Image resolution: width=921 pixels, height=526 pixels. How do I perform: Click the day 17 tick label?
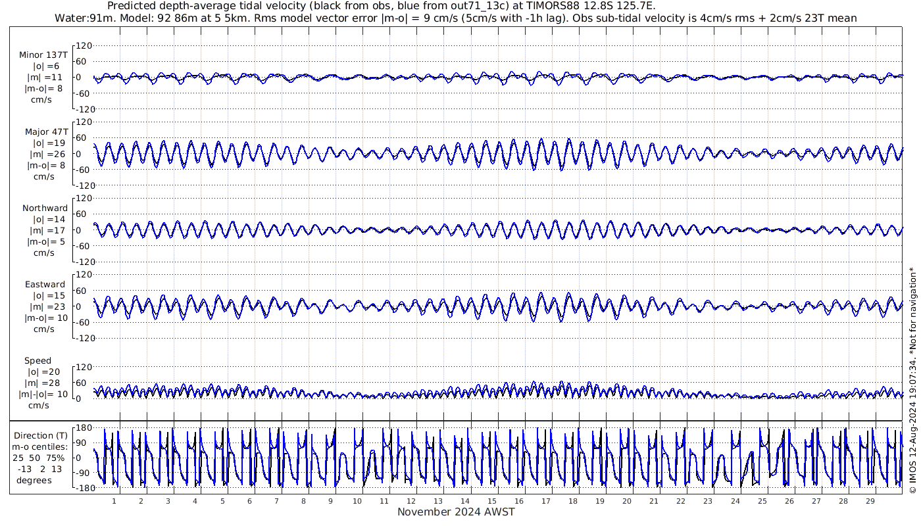tap(546, 501)
